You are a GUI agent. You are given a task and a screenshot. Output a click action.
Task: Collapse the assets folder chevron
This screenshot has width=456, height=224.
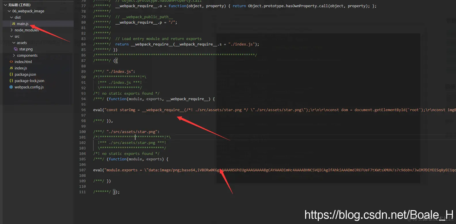(14, 43)
